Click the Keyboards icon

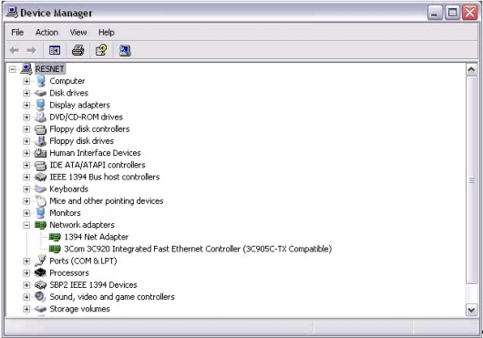pos(40,189)
